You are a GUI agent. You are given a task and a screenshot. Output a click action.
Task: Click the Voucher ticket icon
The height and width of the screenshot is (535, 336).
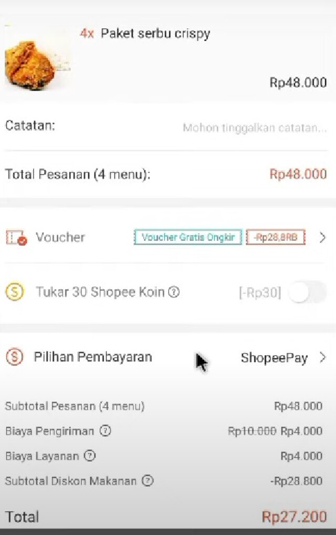coord(15,237)
